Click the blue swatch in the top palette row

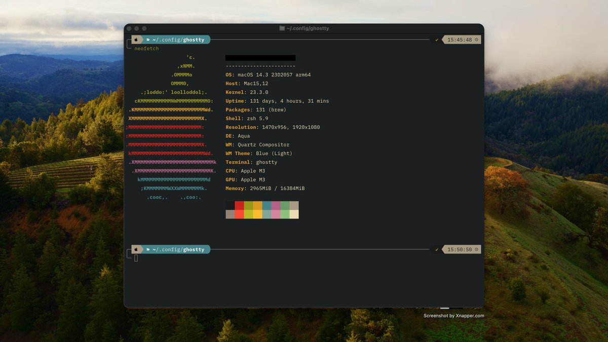coord(267,206)
